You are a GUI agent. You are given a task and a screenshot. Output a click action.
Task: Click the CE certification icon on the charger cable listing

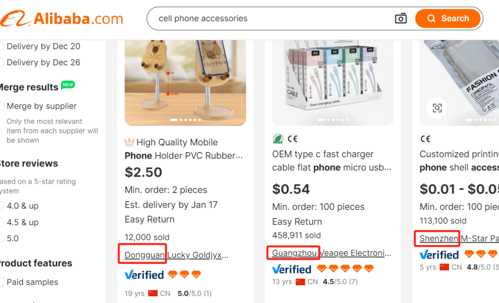(x=292, y=139)
